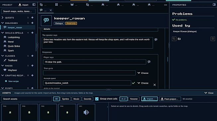Click the Search assets field

pyautogui.click(x=27, y=99)
